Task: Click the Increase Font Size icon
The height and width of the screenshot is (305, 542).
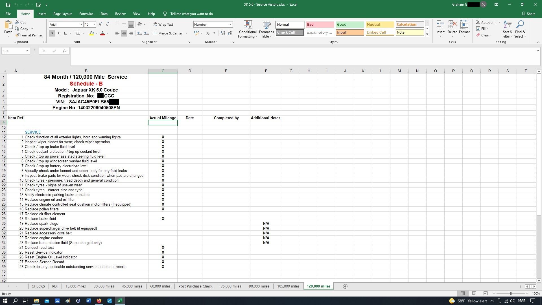Action: tap(100, 25)
